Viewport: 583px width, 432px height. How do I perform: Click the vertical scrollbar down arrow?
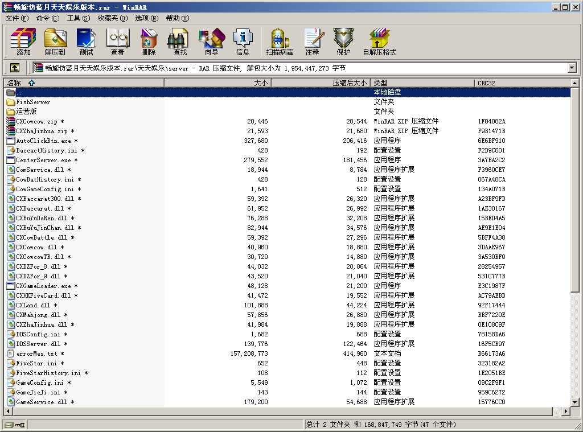(575, 402)
